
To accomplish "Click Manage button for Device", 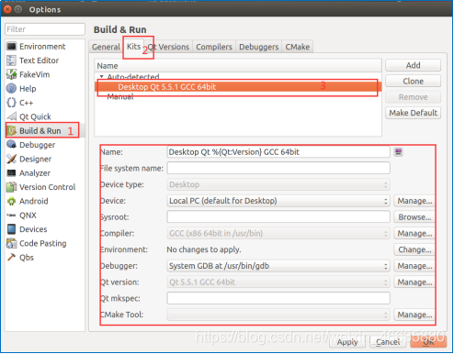I will coord(414,201).
